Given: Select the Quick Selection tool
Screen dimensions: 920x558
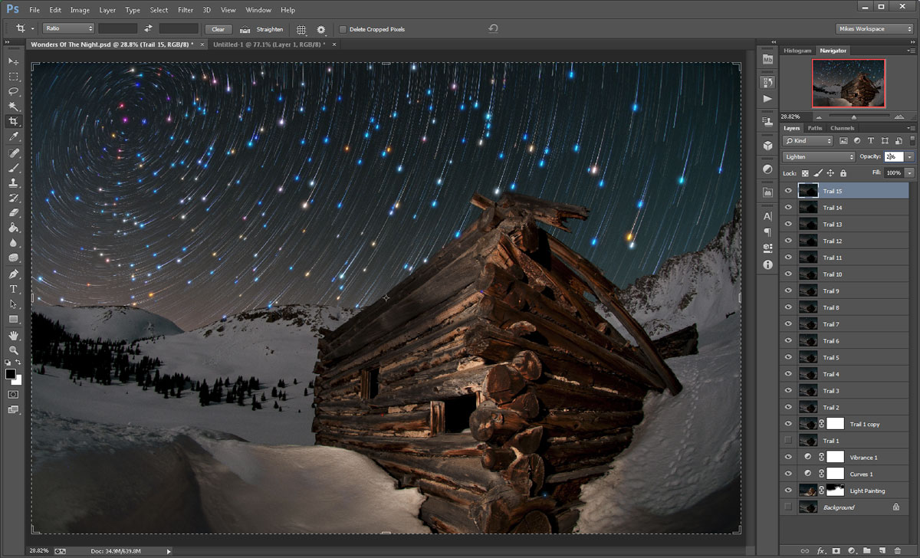Looking at the screenshot, I should click(13, 107).
